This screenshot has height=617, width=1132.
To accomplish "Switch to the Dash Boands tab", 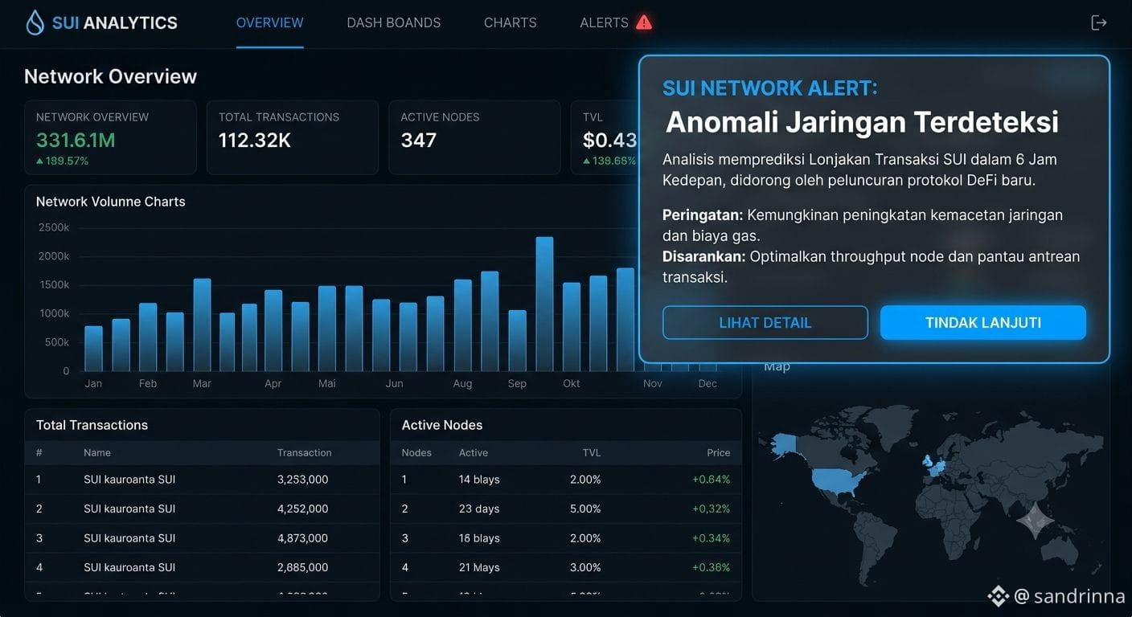I will pos(394,22).
